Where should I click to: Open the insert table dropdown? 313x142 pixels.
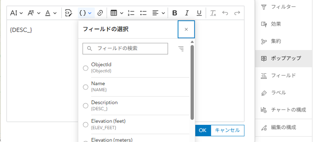(x=117, y=13)
